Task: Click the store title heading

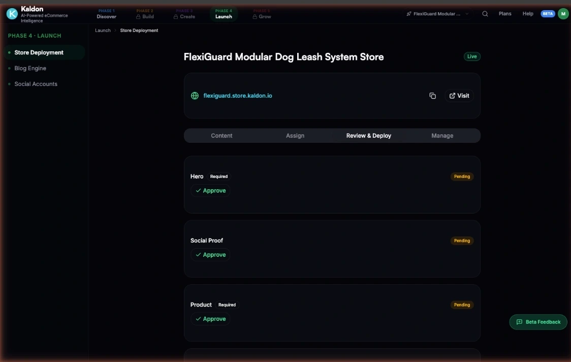Action: (283, 57)
